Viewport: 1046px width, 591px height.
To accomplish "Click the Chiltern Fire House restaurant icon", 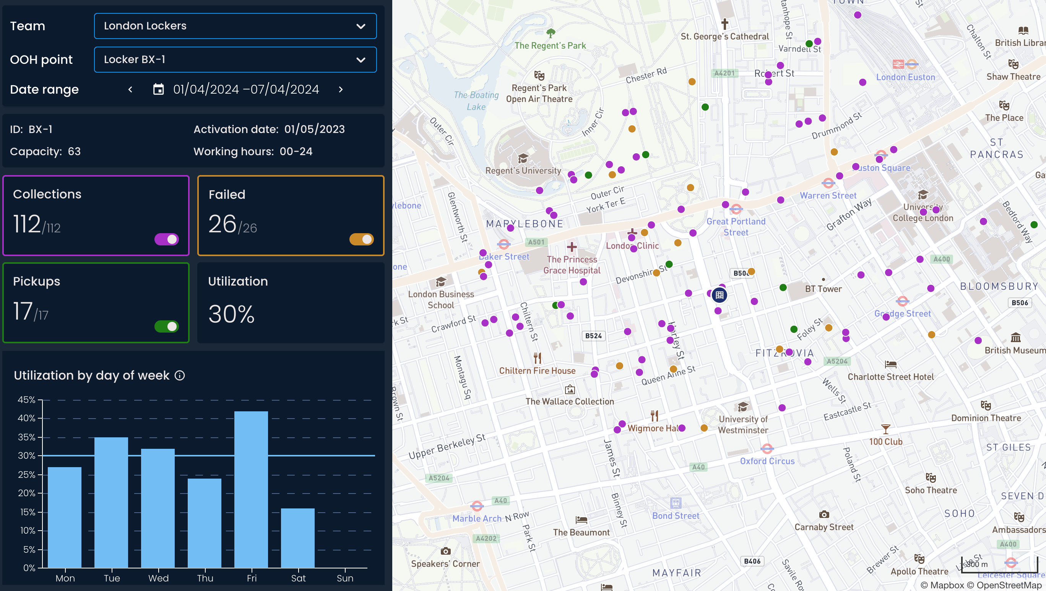I will 538,357.
